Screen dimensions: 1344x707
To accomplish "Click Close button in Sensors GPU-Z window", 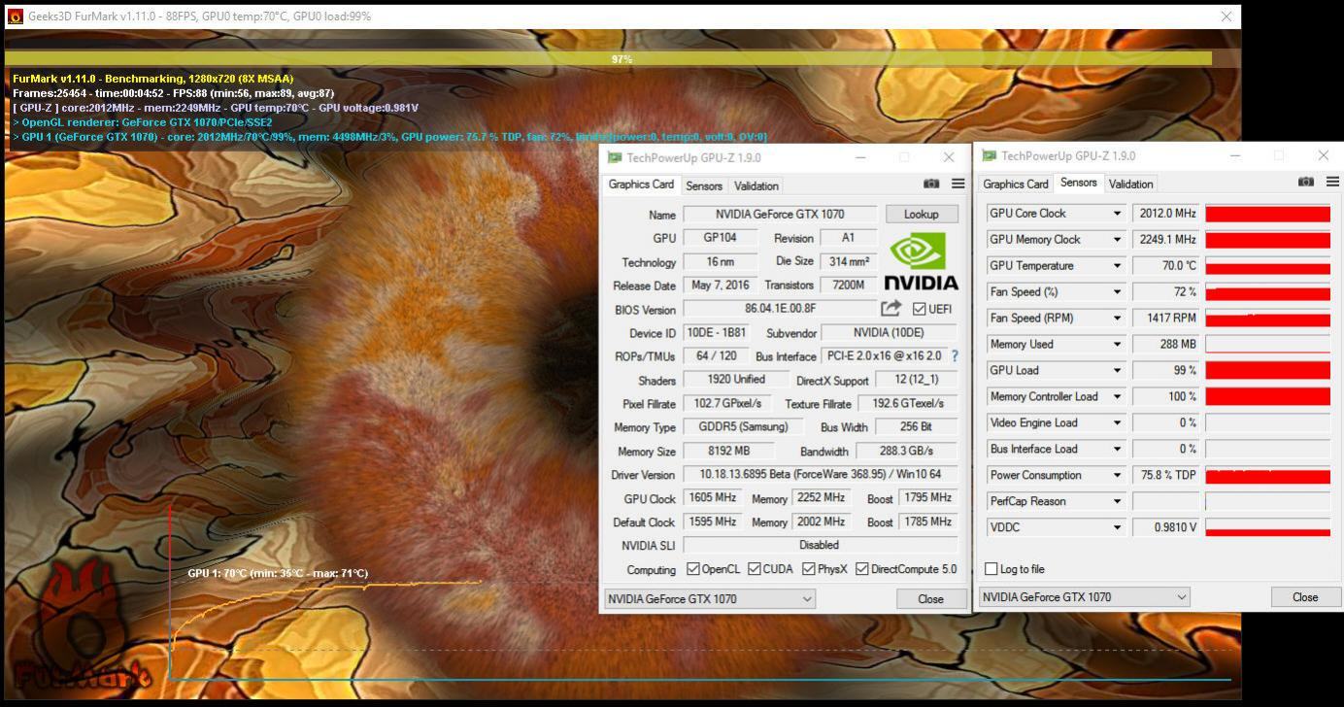I will [1305, 596].
